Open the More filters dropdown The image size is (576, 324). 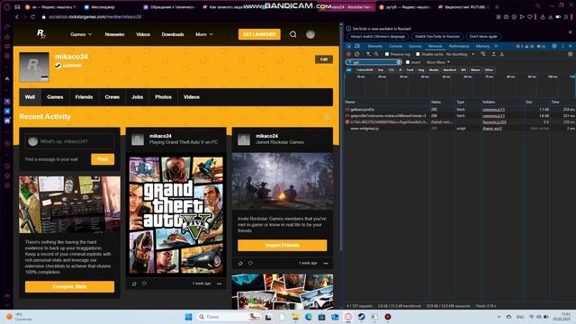coord(438,62)
